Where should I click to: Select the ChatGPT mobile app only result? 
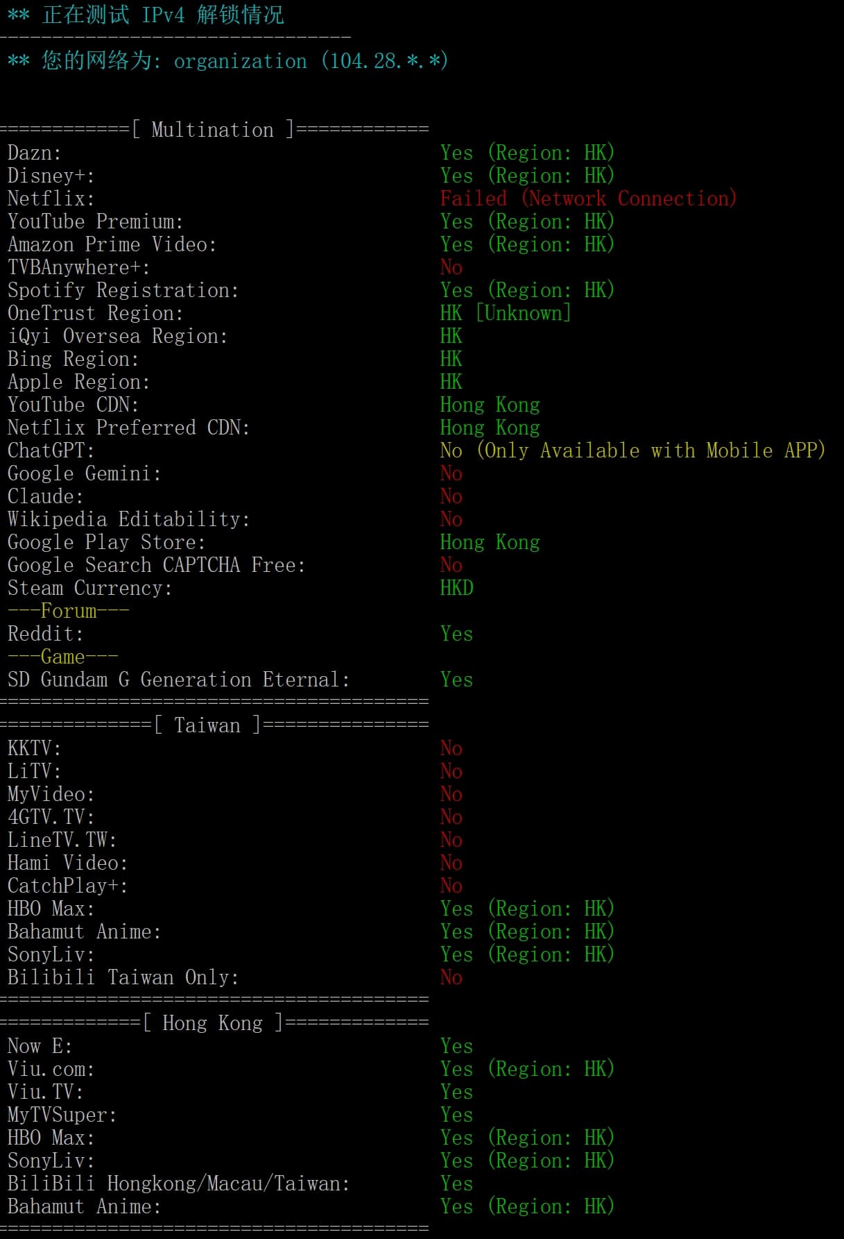[x=632, y=450]
